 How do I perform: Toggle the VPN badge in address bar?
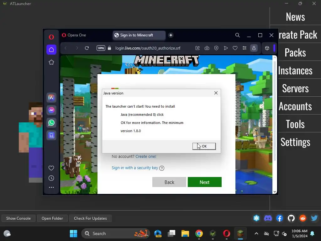click(x=101, y=48)
